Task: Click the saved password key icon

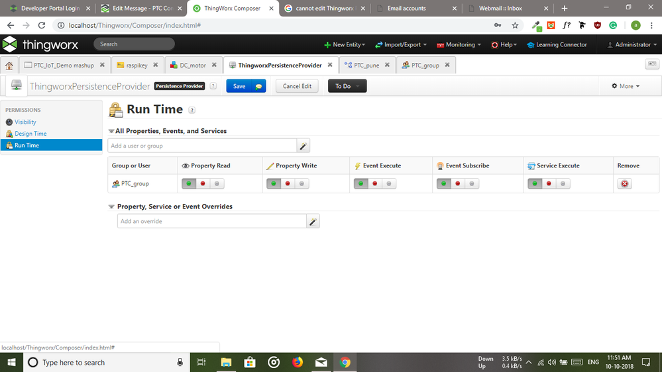Action: (498, 25)
